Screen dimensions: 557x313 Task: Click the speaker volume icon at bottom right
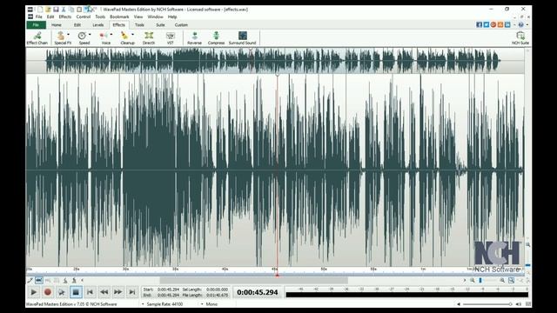pos(519,304)
